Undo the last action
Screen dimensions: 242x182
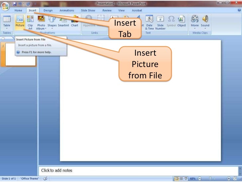[20, 4]
